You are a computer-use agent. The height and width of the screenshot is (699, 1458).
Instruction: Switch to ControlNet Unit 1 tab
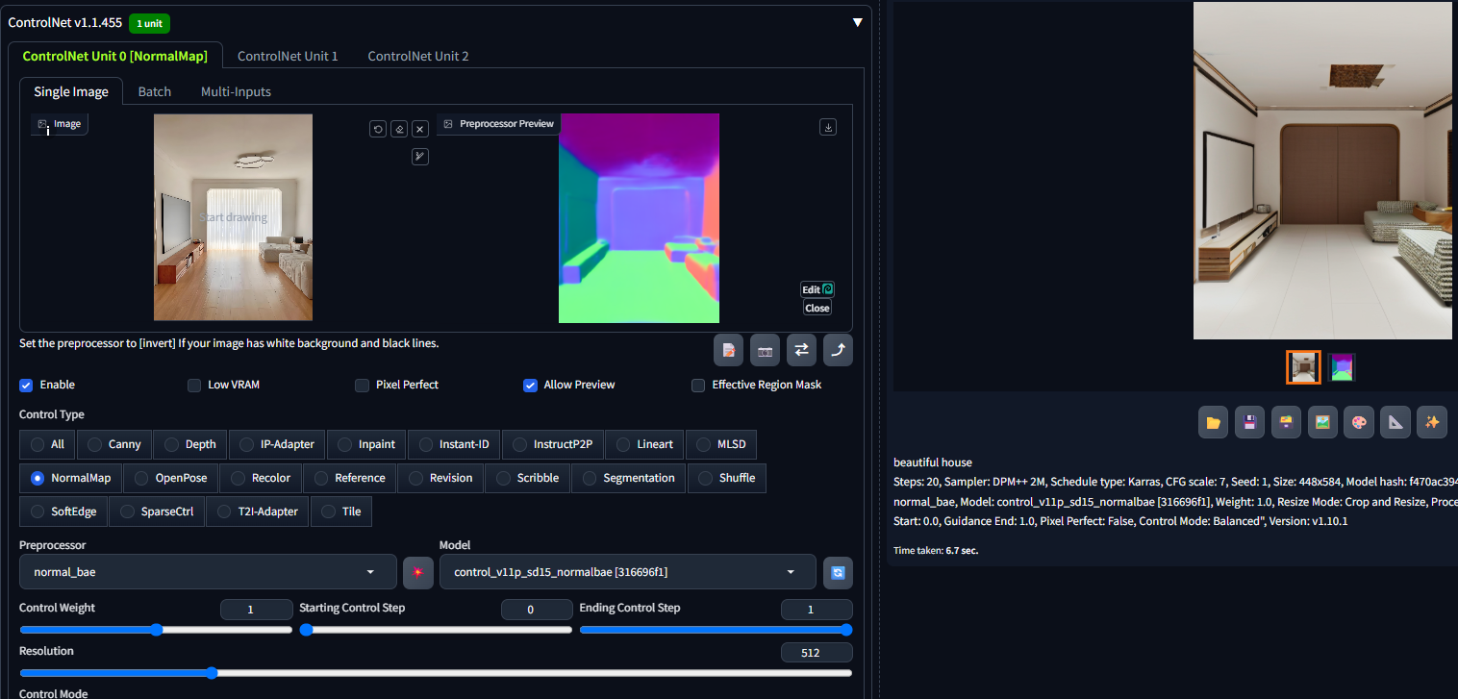coord(288,56)
